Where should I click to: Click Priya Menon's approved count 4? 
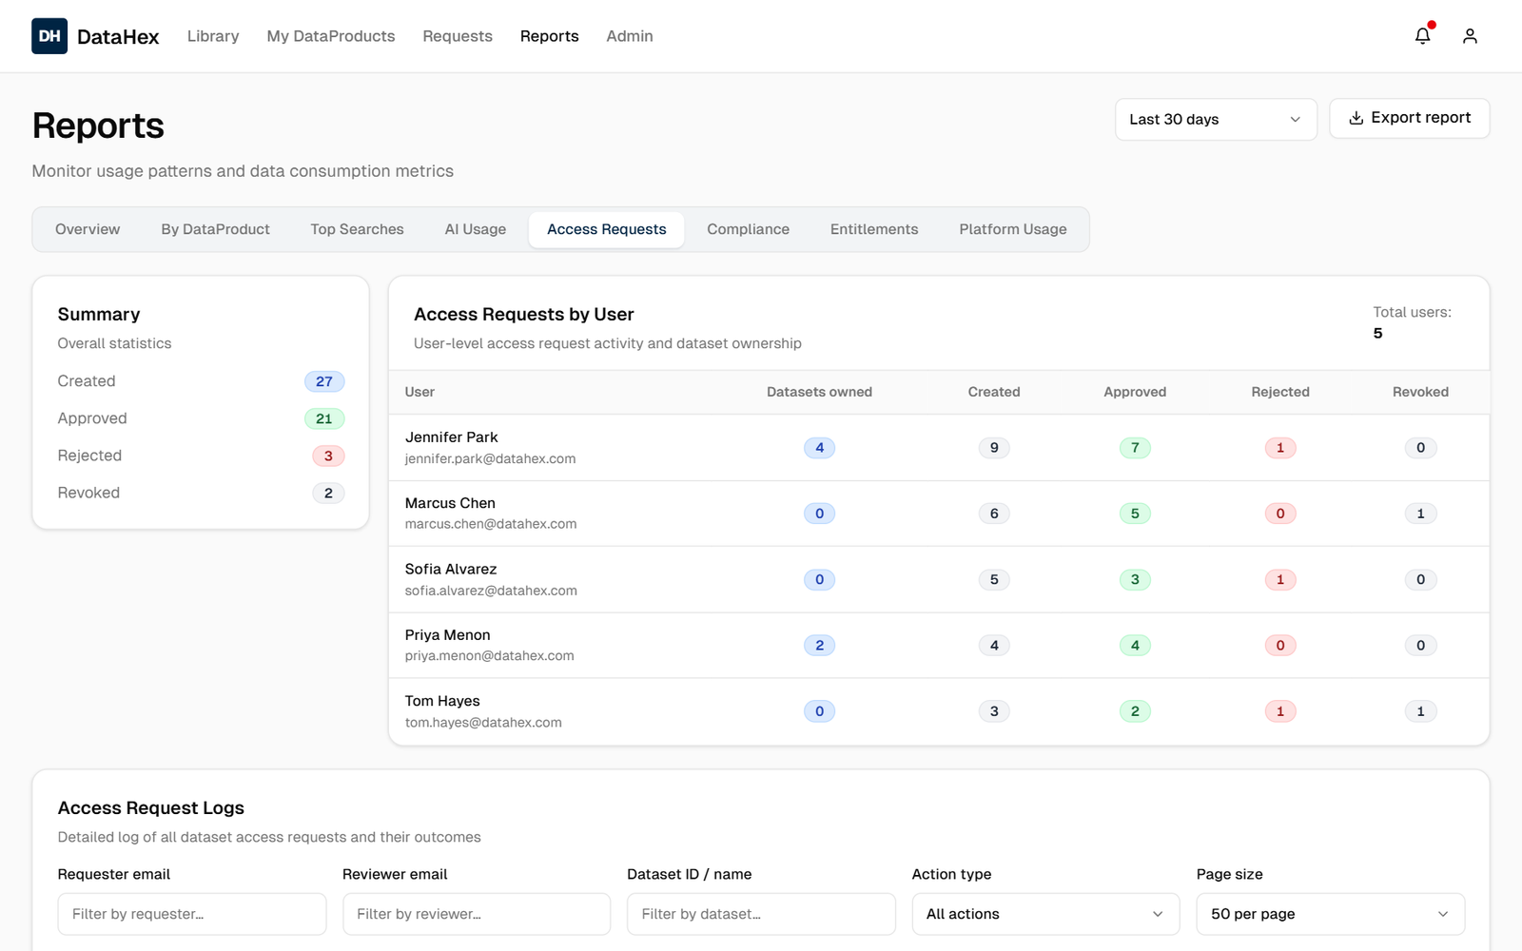[1135, 646]
